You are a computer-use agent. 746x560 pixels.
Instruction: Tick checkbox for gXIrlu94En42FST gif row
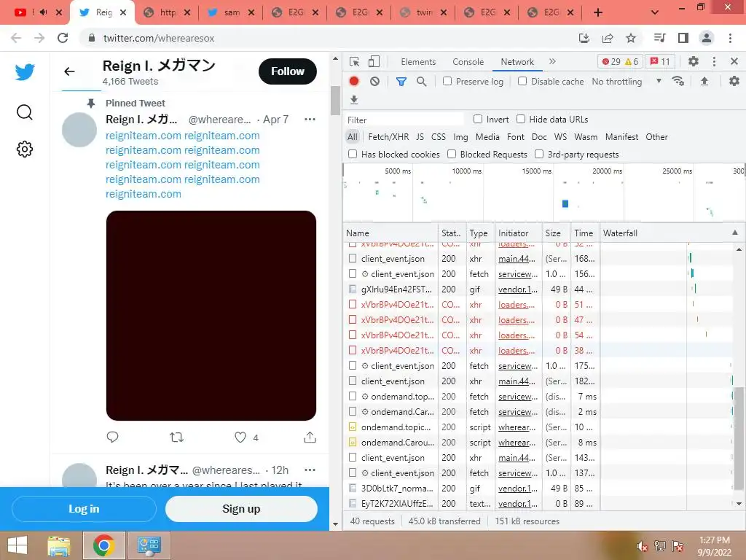pyautogui.click(x=353, y=289)
